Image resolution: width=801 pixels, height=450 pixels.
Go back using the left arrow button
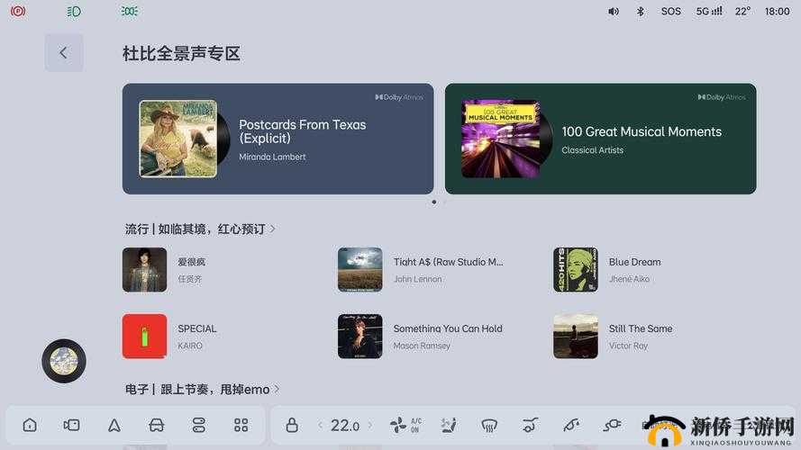pos(63,53)
